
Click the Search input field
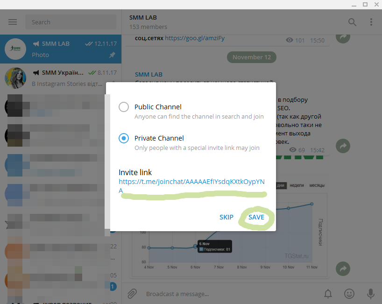70,22
